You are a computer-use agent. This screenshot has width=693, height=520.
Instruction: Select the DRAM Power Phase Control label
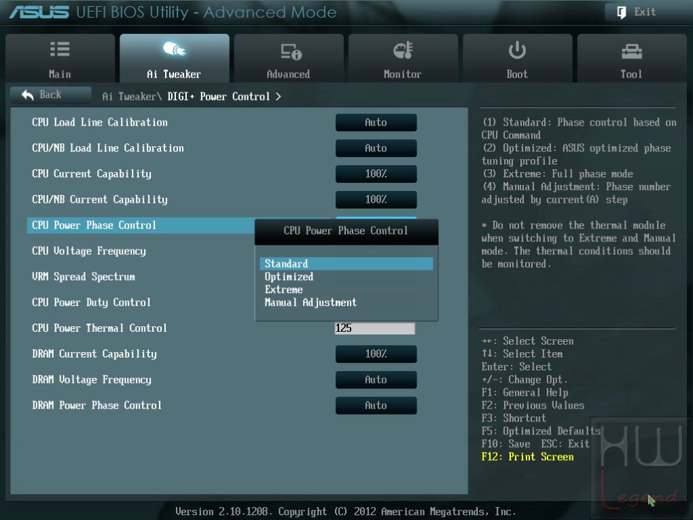96,406
